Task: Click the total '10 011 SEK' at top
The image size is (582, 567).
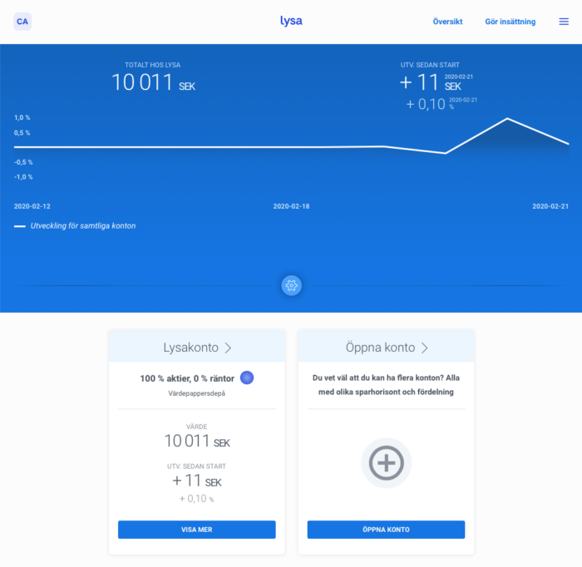Action: tap(153, 82)
